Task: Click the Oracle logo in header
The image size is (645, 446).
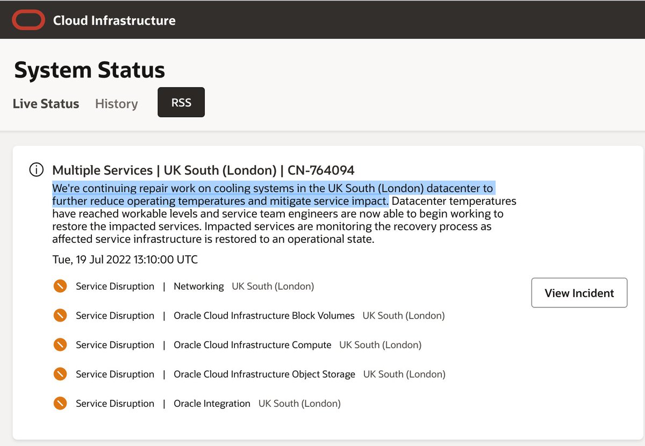Action: point(28,20)
